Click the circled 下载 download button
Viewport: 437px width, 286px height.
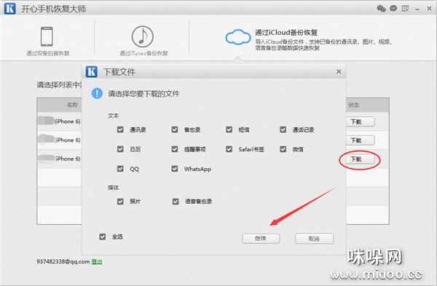[360, 159]
